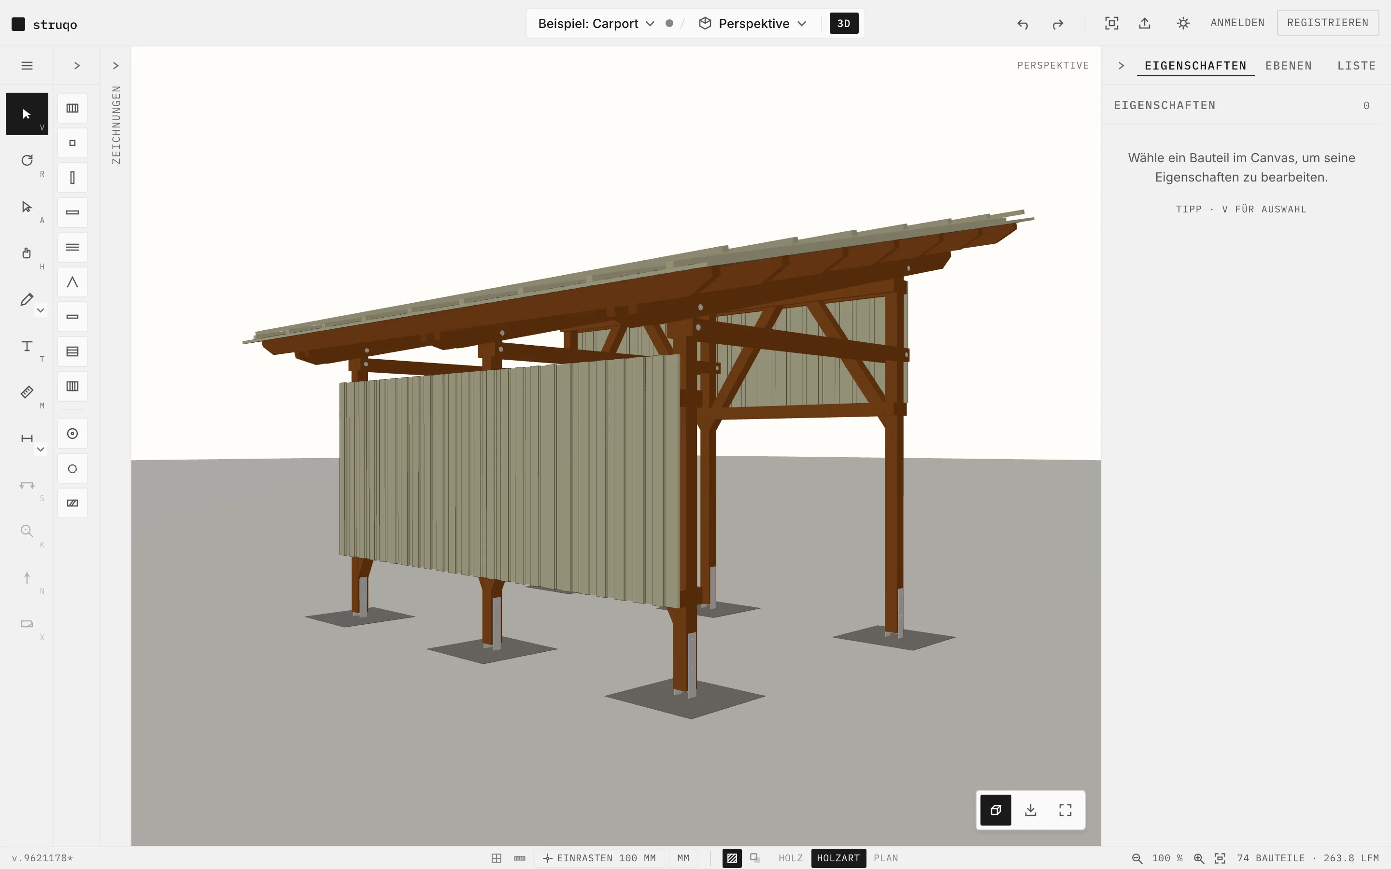Choose the ruler measure tool (M)
This screenshot has height=869, width=1391.
(27, 392)
